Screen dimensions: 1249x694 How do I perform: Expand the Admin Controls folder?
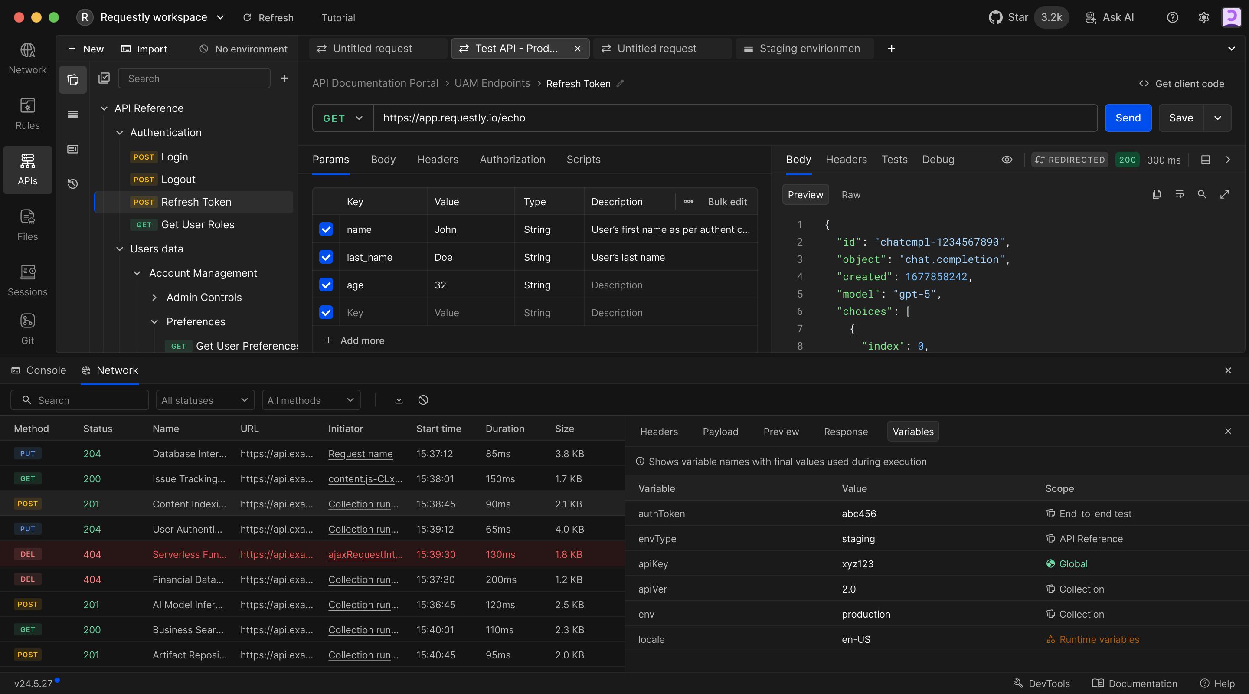(154, 297)
